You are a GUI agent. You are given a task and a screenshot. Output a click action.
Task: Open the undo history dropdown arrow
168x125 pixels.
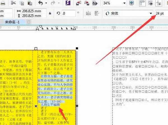coord(46,3)
